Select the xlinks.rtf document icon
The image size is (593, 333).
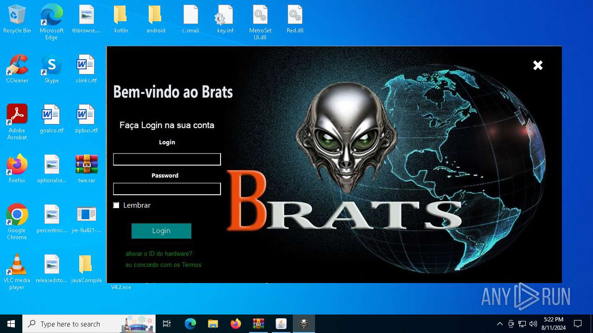pyautogui.click(x=86, y=69)
